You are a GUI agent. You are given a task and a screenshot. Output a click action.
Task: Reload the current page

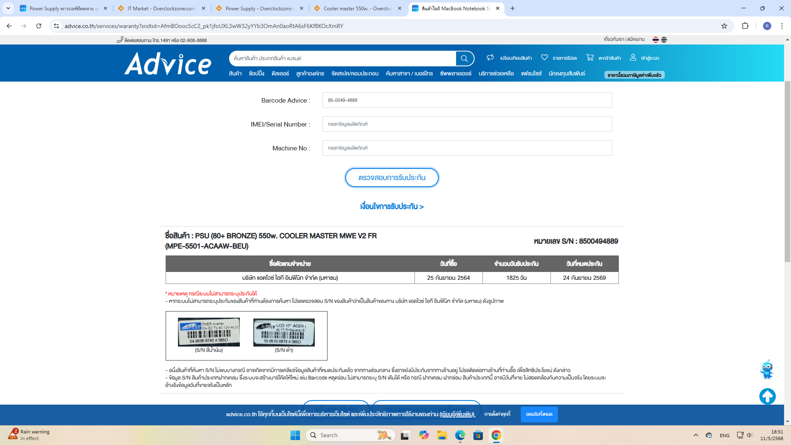(x=39, y=26)
